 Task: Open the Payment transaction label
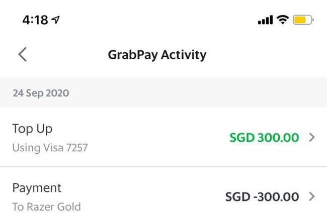point(37,188)
